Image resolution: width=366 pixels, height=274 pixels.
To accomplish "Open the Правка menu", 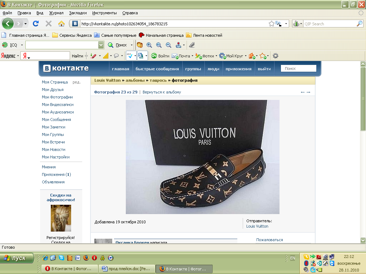I will pos(24,13).
